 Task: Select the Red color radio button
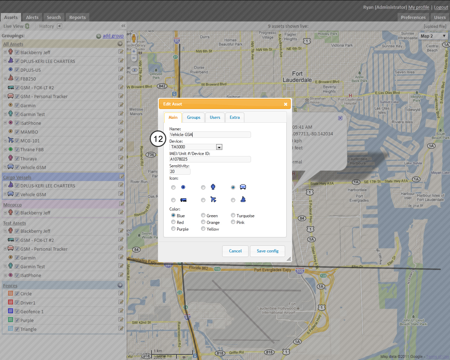(x=173, y=222)
